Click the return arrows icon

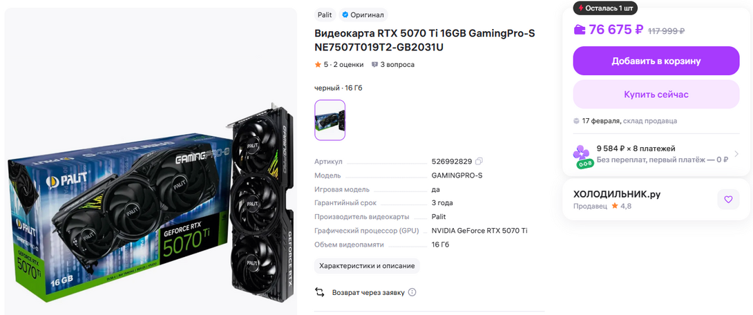point(319,292)
